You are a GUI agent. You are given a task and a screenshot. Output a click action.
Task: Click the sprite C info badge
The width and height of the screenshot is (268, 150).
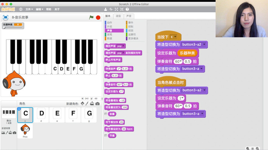pos(19,109)
